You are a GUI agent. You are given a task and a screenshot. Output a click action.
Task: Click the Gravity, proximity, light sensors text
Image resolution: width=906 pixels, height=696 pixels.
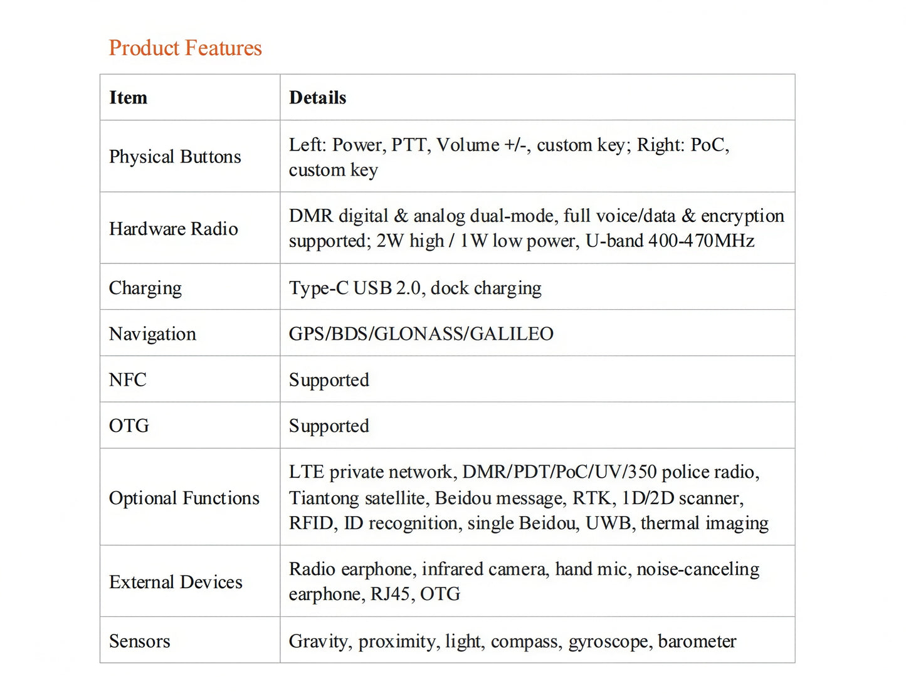(x=512, y=642)
